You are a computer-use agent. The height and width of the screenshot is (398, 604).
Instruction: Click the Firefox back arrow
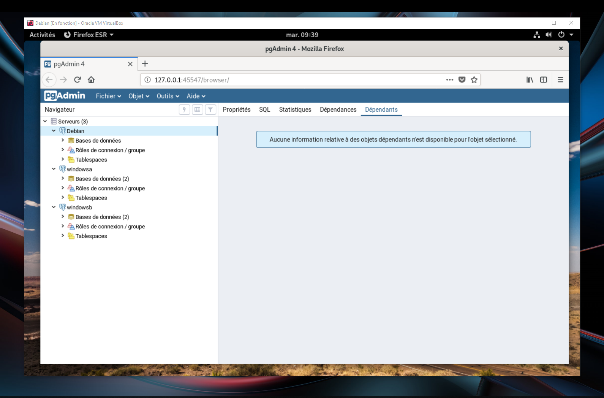tap(49, 80)
